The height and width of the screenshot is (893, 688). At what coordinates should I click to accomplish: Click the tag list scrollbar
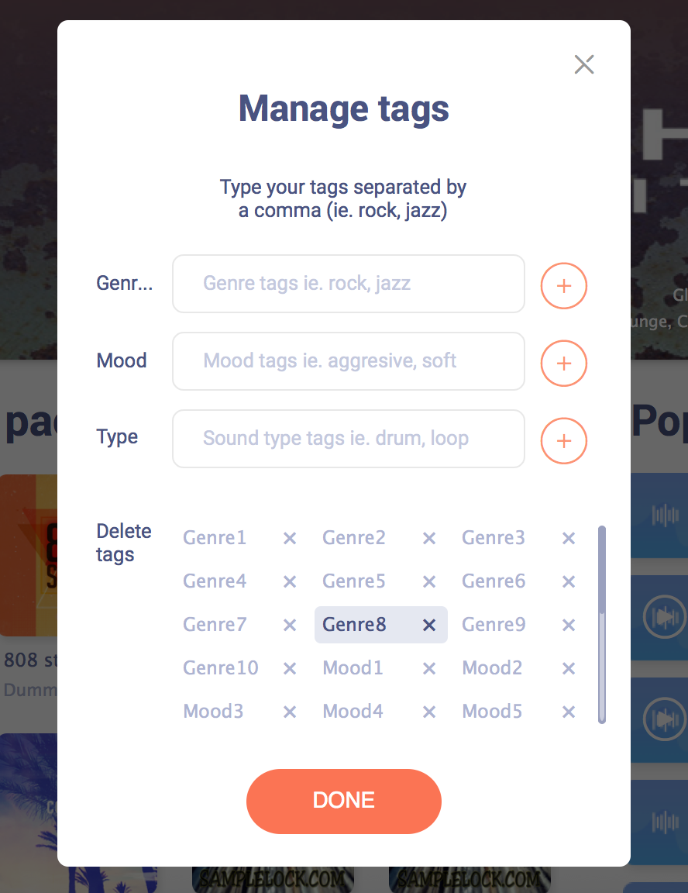[x=602, y=625]
